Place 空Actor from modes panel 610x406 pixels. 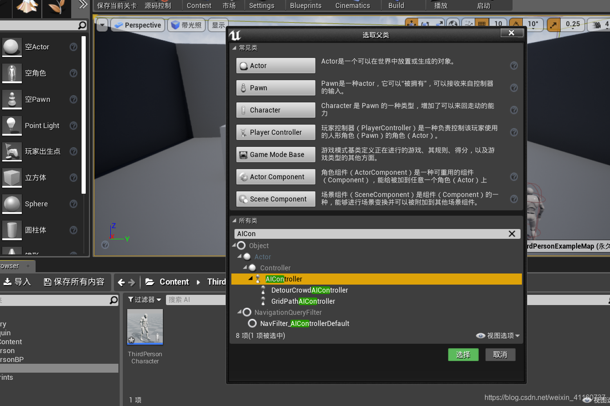point(41,47)
